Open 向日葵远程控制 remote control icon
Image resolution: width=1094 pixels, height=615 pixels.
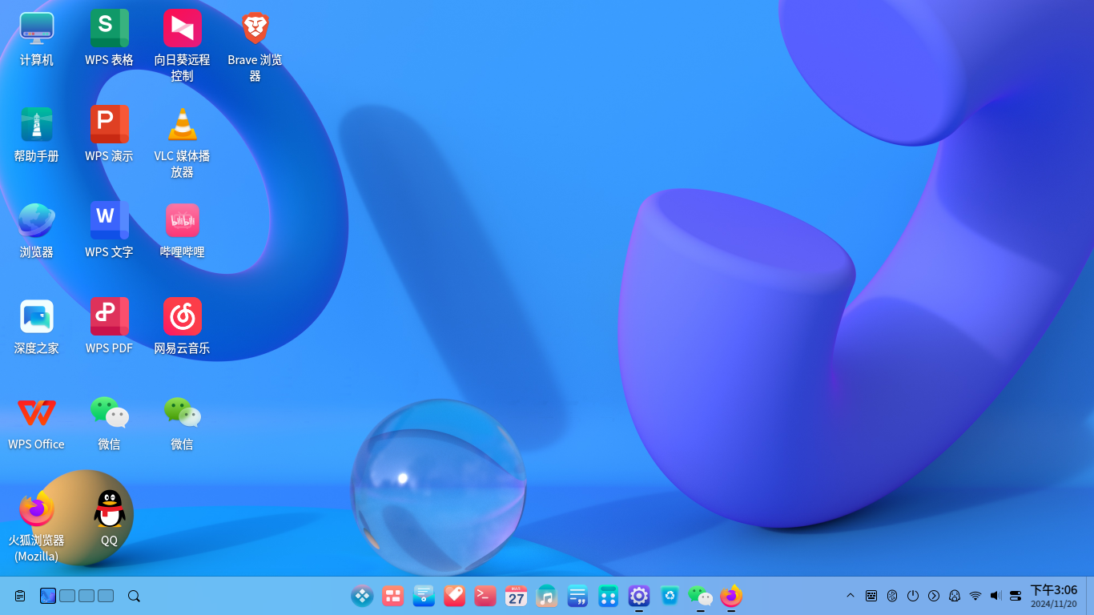(x=182, y=29)
